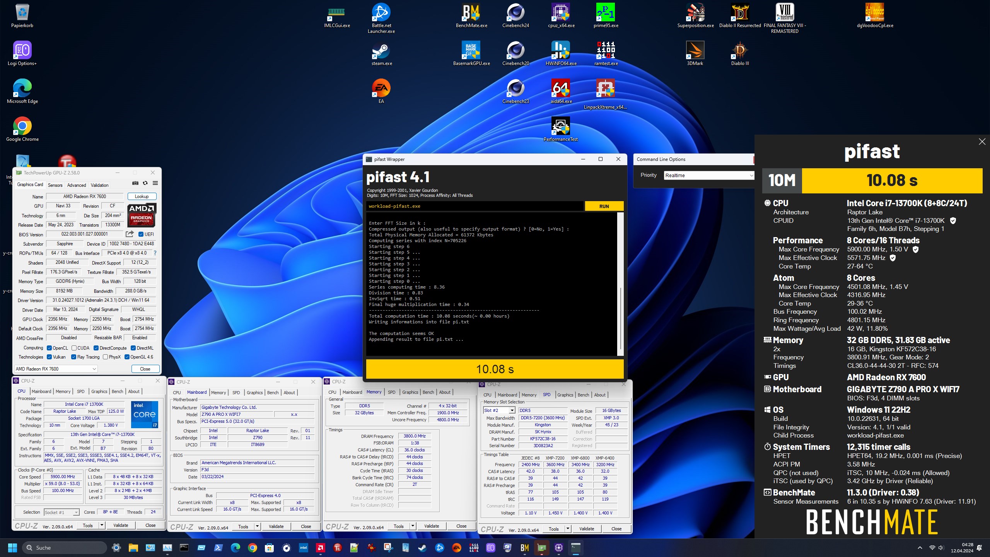Click Validate in CPU-Z Memory window
Image resolution: width=990 pixels, height=557 pixels.
tap(432, 526)
